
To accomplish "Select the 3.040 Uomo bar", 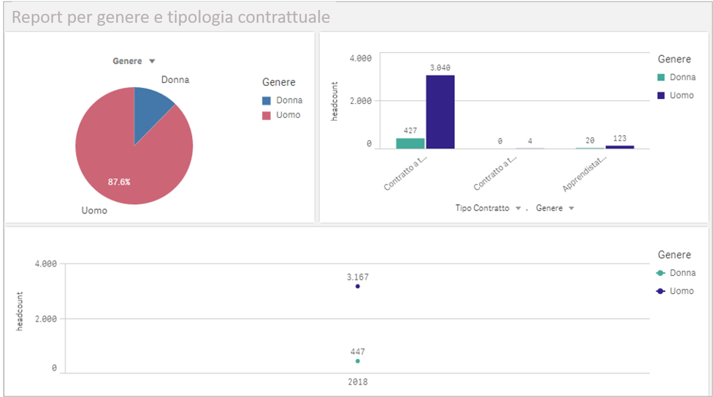I will [440, 112].
